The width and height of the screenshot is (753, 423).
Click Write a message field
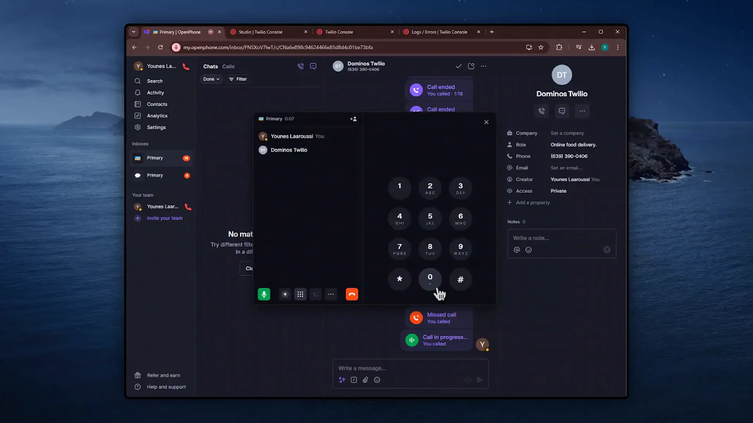click(410, 368)
